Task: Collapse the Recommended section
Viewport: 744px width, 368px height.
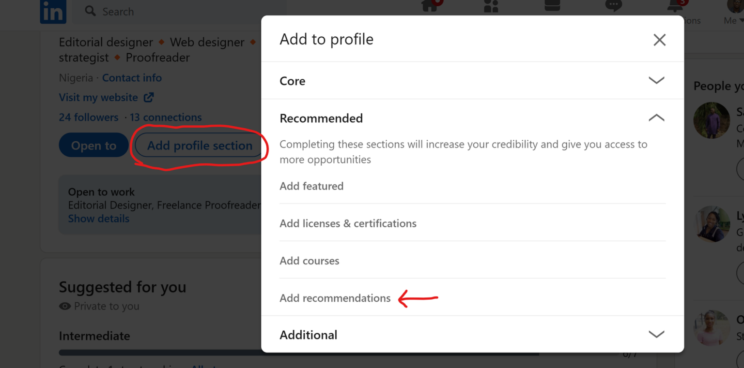Action: (656, 118)
